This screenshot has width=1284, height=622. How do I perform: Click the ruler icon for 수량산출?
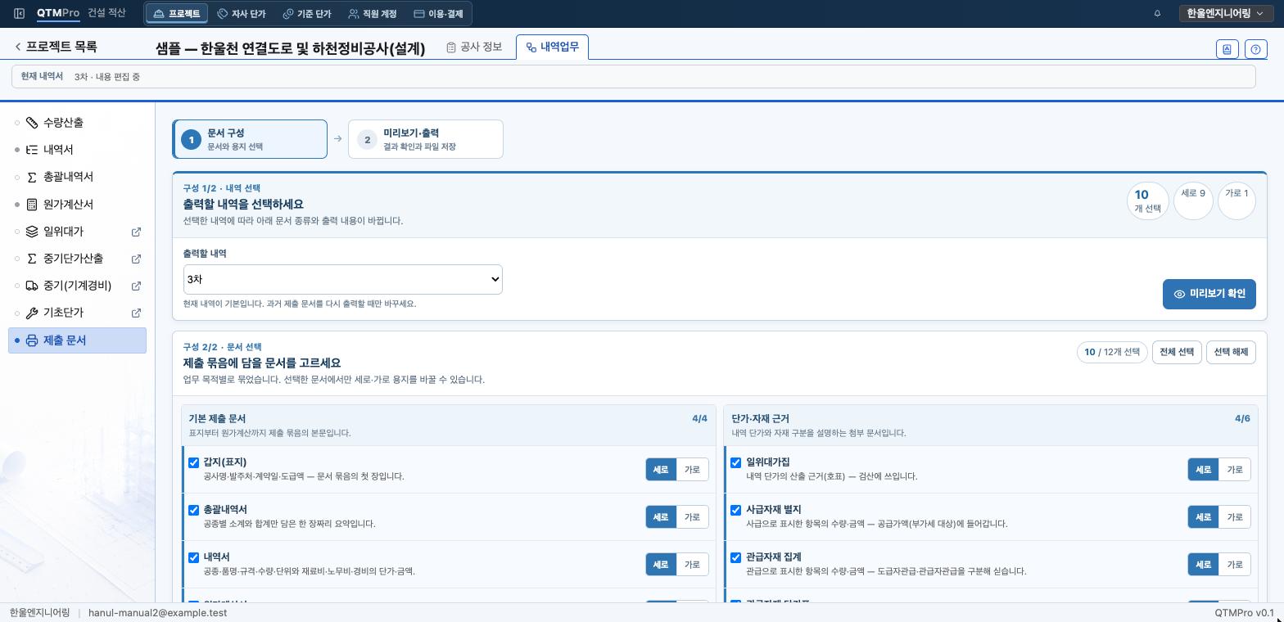32,123
